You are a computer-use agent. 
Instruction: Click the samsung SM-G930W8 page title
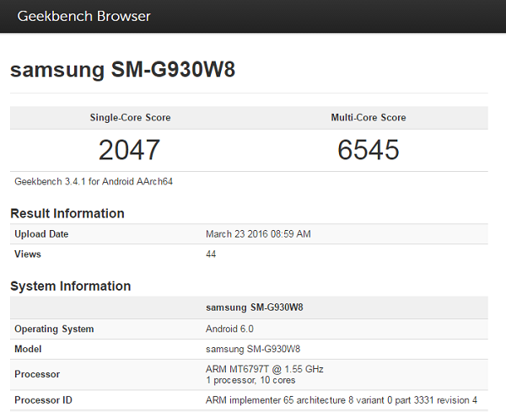click(x=122, y=70)
